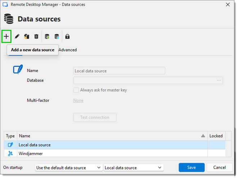The image size is (238, 178).
Task: Add a new data source with plus icon
Action: 6,36
